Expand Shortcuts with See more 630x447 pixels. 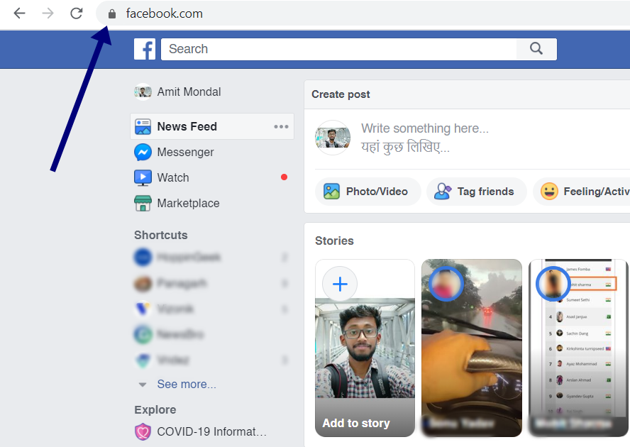(186, 384)
